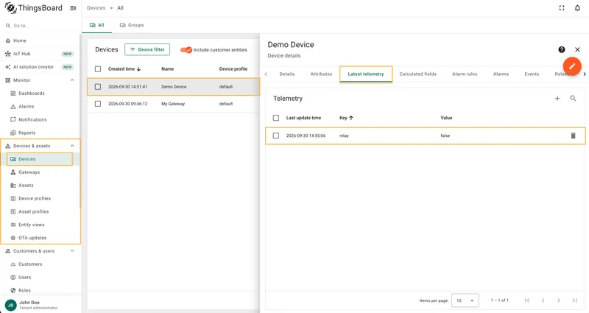Delete the relay telemetry entry

(x=573, y=136)
